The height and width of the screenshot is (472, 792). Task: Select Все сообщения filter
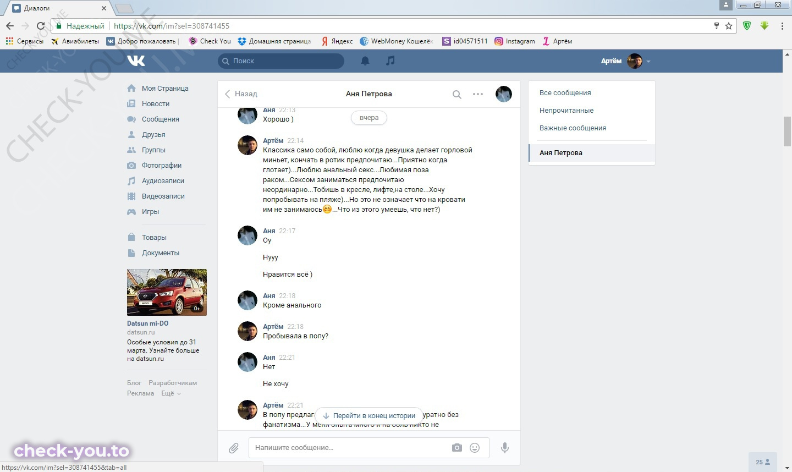pos(565,92)
